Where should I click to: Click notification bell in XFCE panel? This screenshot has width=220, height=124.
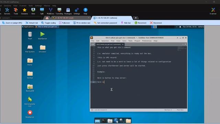click(x=180, y=27)
